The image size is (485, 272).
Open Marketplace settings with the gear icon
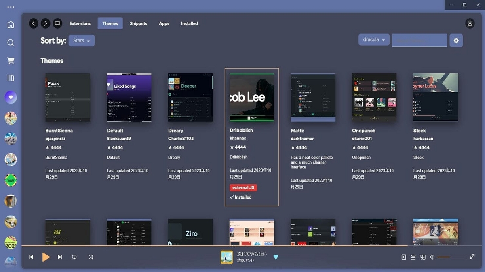[456, 40]
